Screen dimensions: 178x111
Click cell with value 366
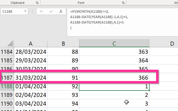tap(114, 78)
